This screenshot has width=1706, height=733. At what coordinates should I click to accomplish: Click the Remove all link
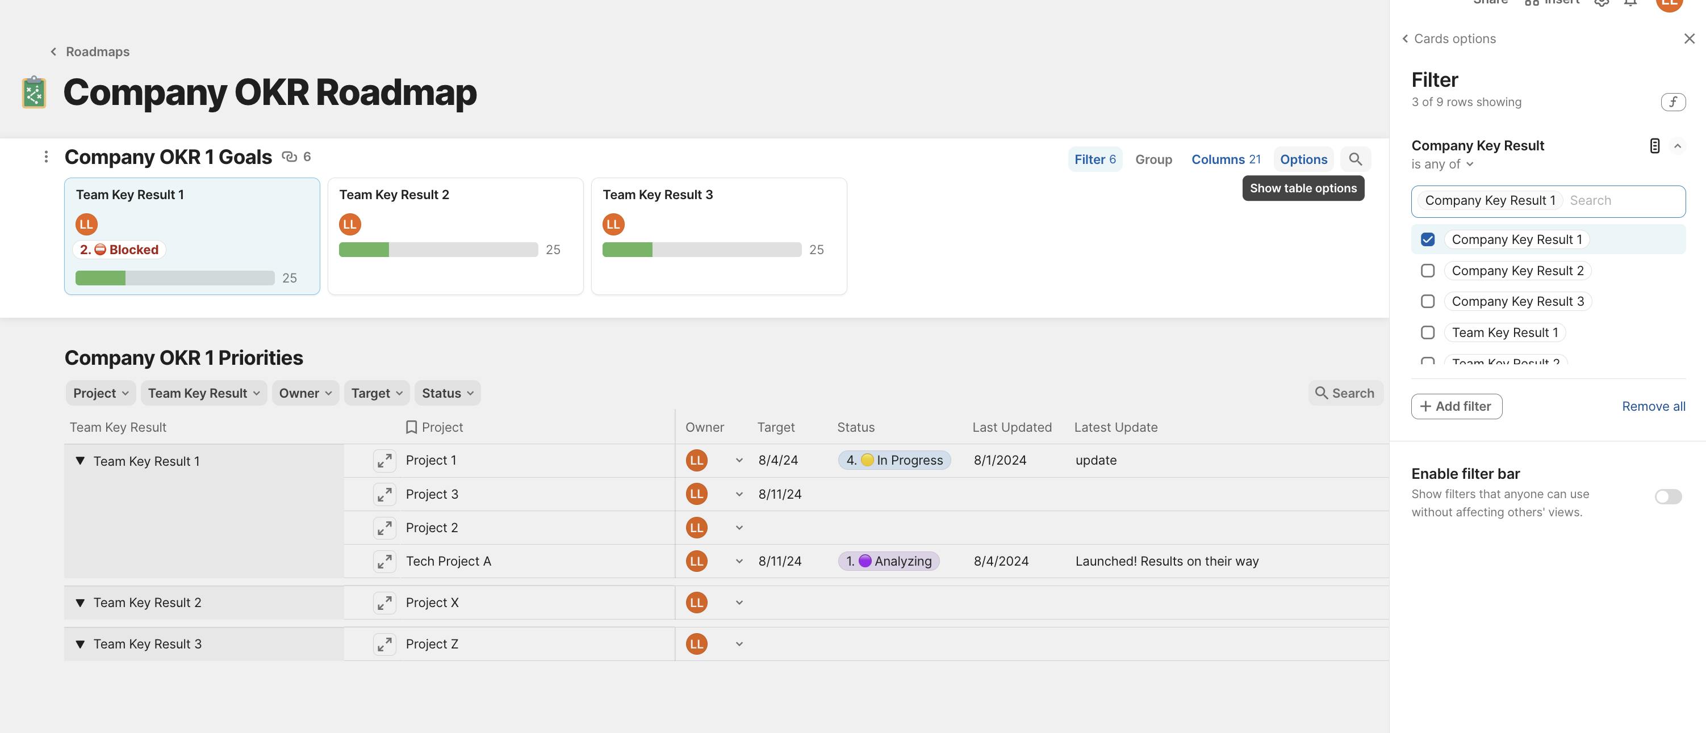pos(1653,406)
